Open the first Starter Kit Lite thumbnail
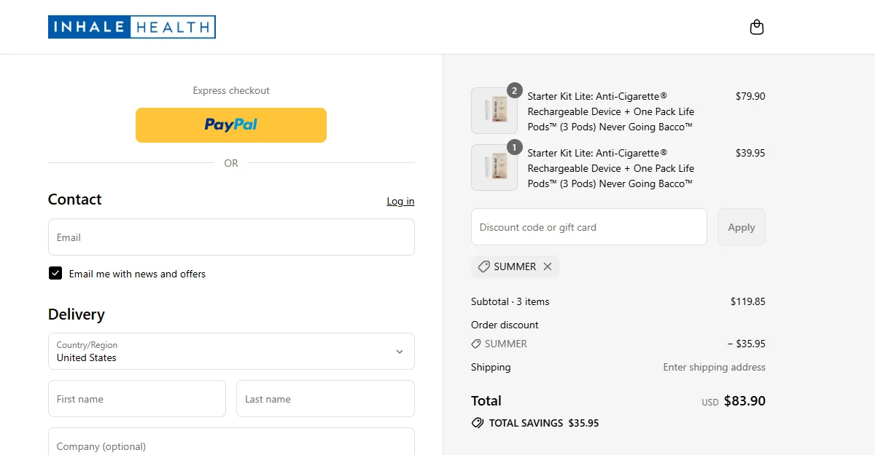This screenshot has width=875, height=455. coord(494,111)
